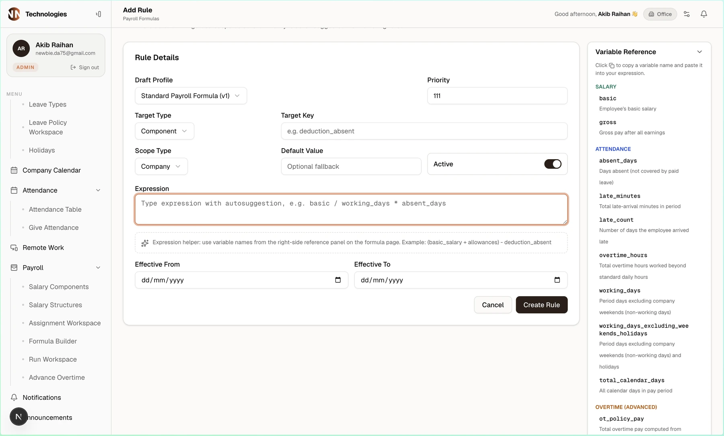The width and height of the screenshot is (724, 436).
Task: Open the Draft Profile dropdown
Action: pyautogui.click(x=191, y=96)
